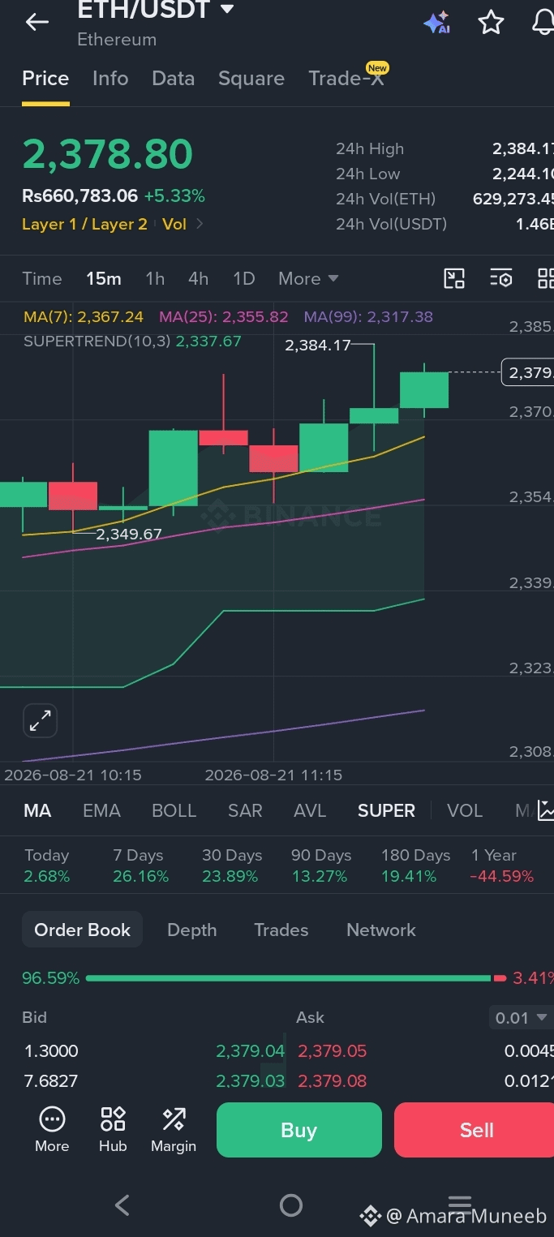Select the 90 Days 13.27% performance
Viewport: 554px width, 1237px height.
(321, 865)
